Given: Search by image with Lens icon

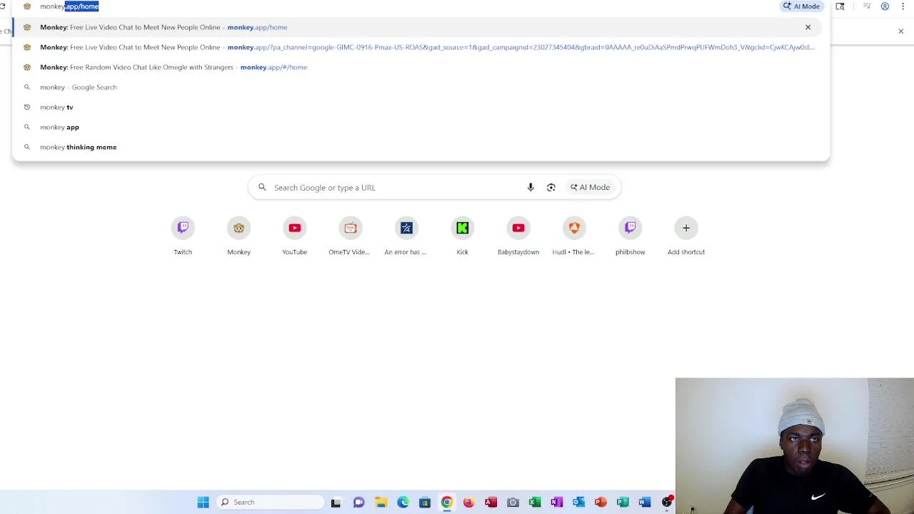Looking at the screenshot, I should tap(551, 187).
